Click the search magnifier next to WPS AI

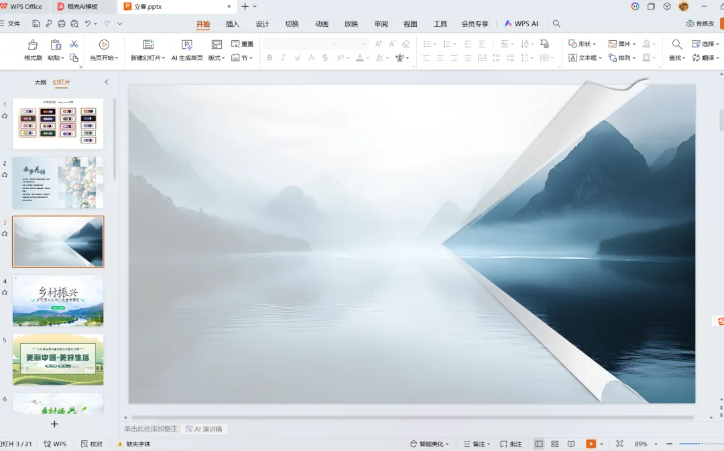click(x=556, y=23)
